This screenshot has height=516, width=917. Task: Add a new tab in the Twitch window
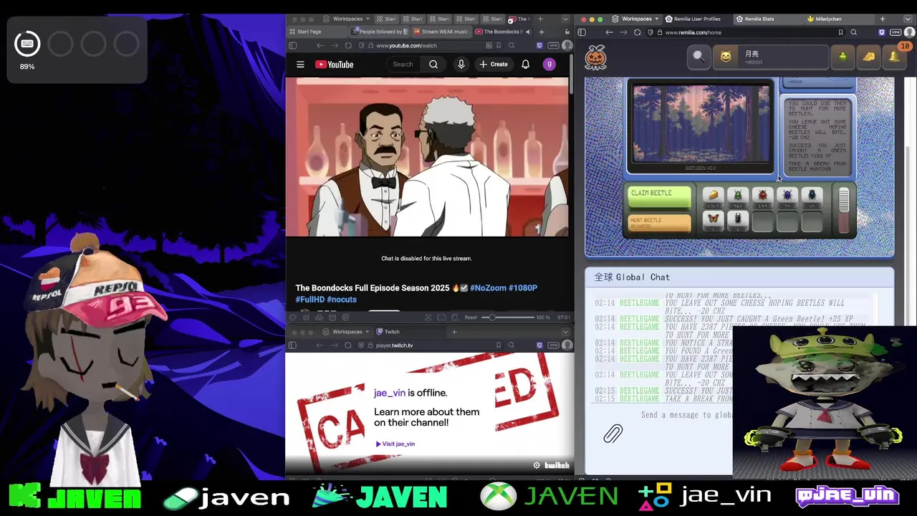tap(454, 332)
